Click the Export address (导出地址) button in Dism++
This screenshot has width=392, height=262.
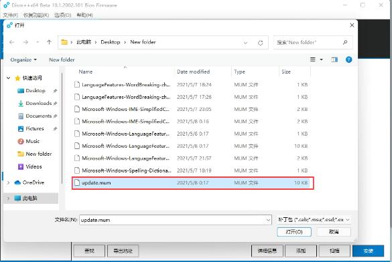pyautogui.click(x=123, y=251)
